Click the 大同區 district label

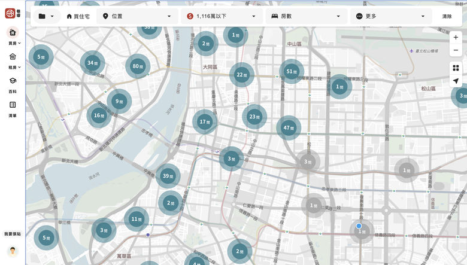(210, 67)
